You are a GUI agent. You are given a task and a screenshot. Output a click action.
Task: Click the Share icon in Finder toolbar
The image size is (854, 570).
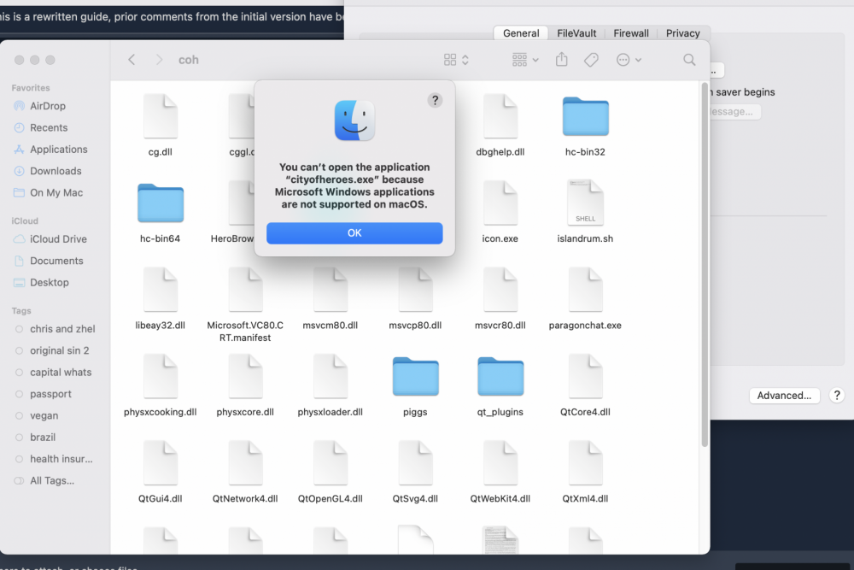pyautogui.click(x=561, y=60)
